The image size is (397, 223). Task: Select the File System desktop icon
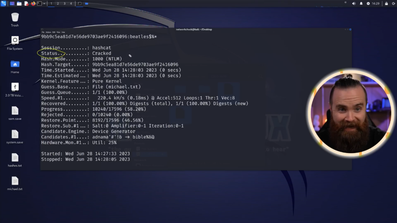[x=15, y=43]
